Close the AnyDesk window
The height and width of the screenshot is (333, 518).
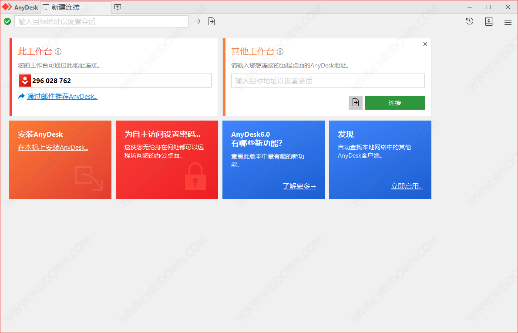point(508,7)
